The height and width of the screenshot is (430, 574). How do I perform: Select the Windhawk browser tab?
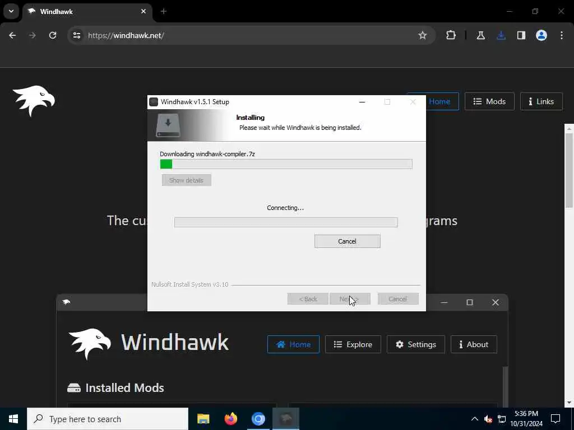click(x=87, y=11)
